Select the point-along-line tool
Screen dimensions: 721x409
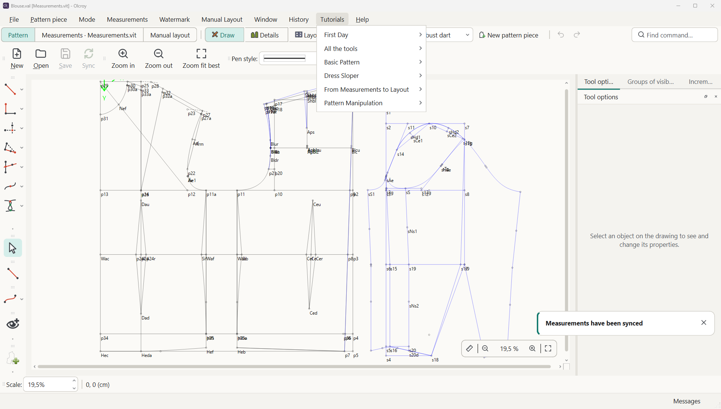pos(10,128)
